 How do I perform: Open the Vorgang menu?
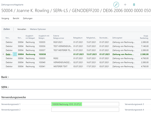point(5,18)
